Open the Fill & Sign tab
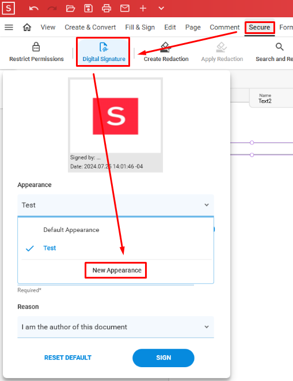Viewport: 293px width, 381px height. [x=140, y=27]
